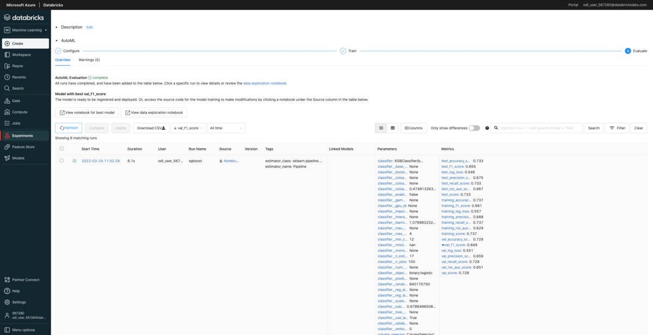The image size is (653, 335).
Task: Click the finished status icon of xgboost run
Action: pyautogui.click(x=74, y=161)
